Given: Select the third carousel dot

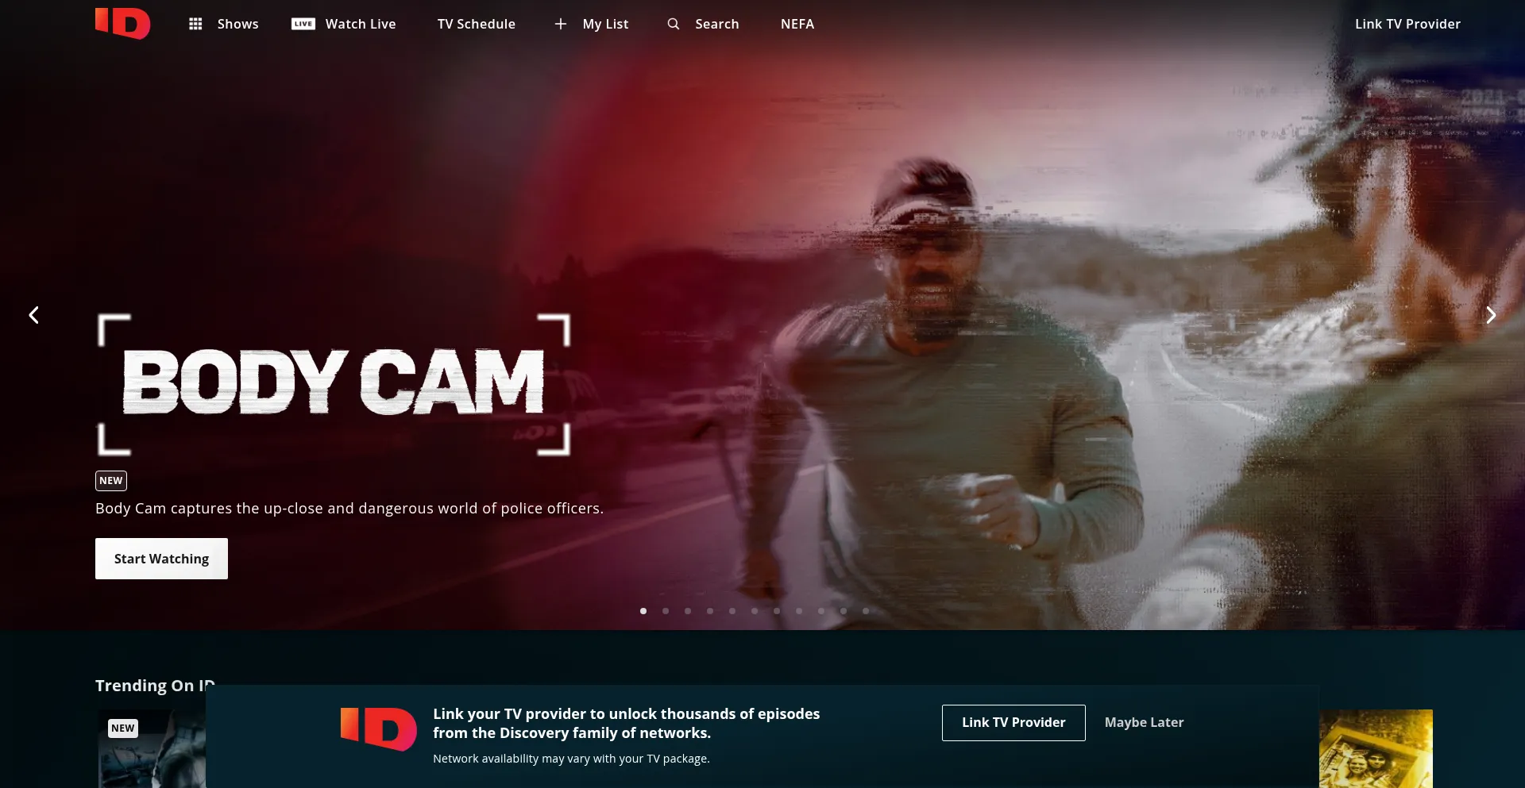Looking at the screenshot, I should point(688,611).
